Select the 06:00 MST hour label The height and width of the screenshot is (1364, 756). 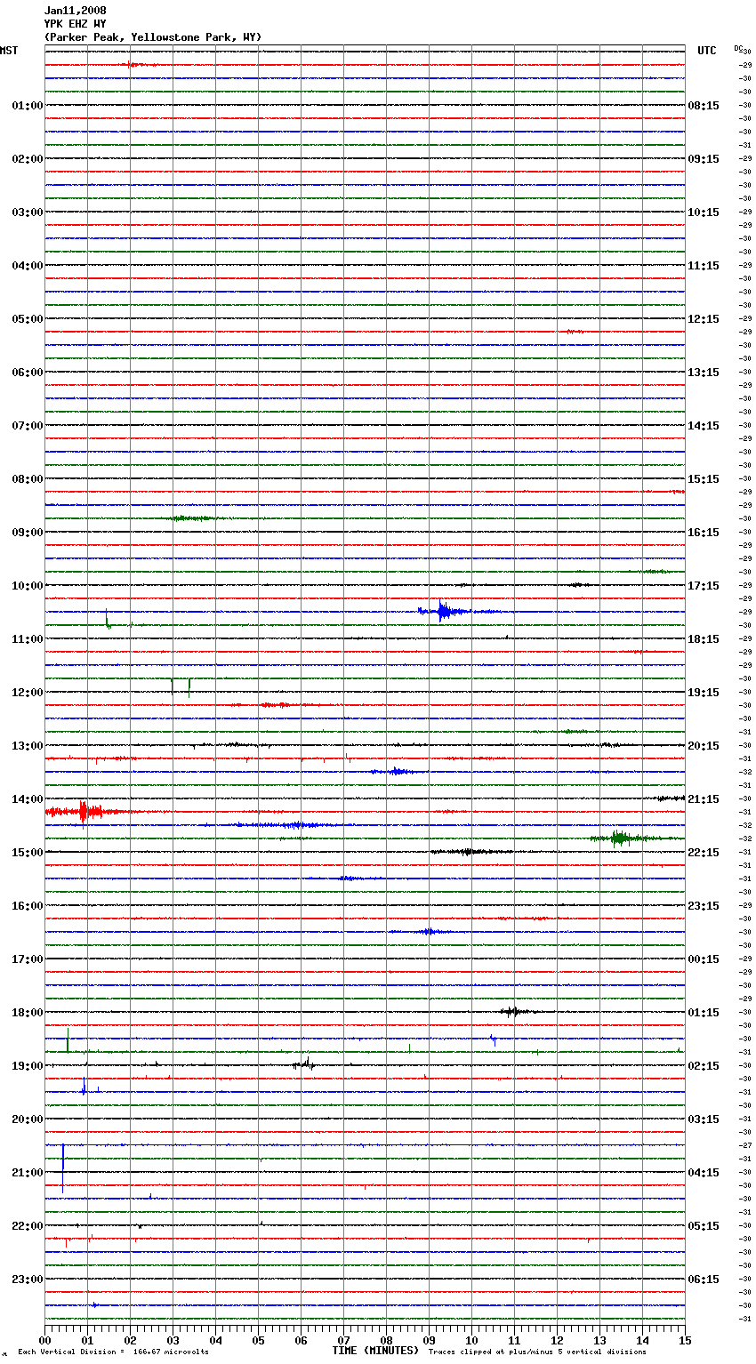(x=28, y=373)
